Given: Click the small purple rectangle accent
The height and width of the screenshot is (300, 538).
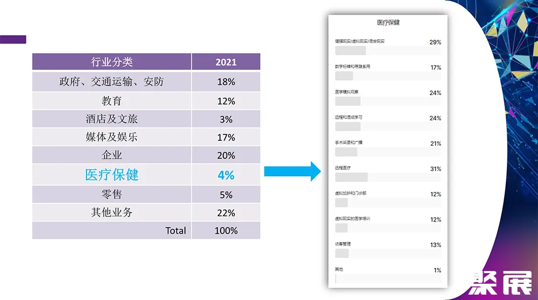Looking at the screenshot, I should tap(13, 39).
